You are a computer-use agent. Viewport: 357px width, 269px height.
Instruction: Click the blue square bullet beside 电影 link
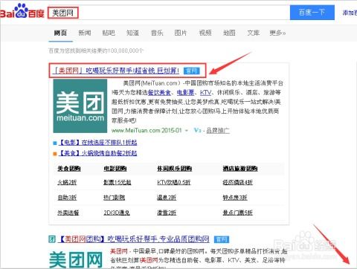pyautogui.click(x=55, y=143)
